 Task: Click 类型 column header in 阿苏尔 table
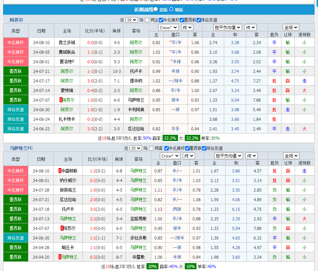[x=16, y=31]
